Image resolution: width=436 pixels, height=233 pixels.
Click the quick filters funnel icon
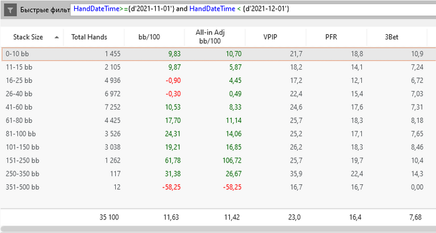pos(11,11)
